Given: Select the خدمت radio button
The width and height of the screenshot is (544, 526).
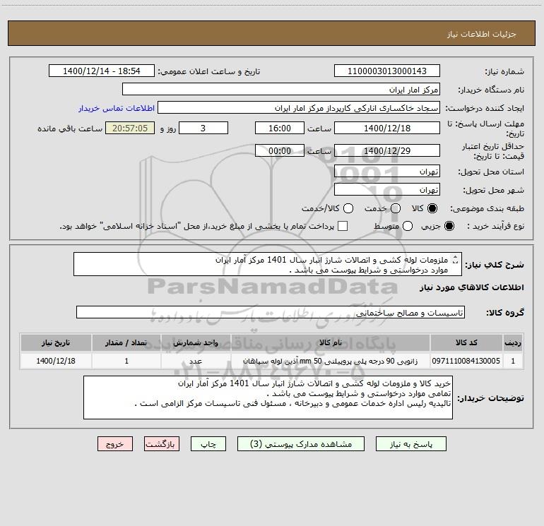Looking at the screenshot, I should 396,208.
